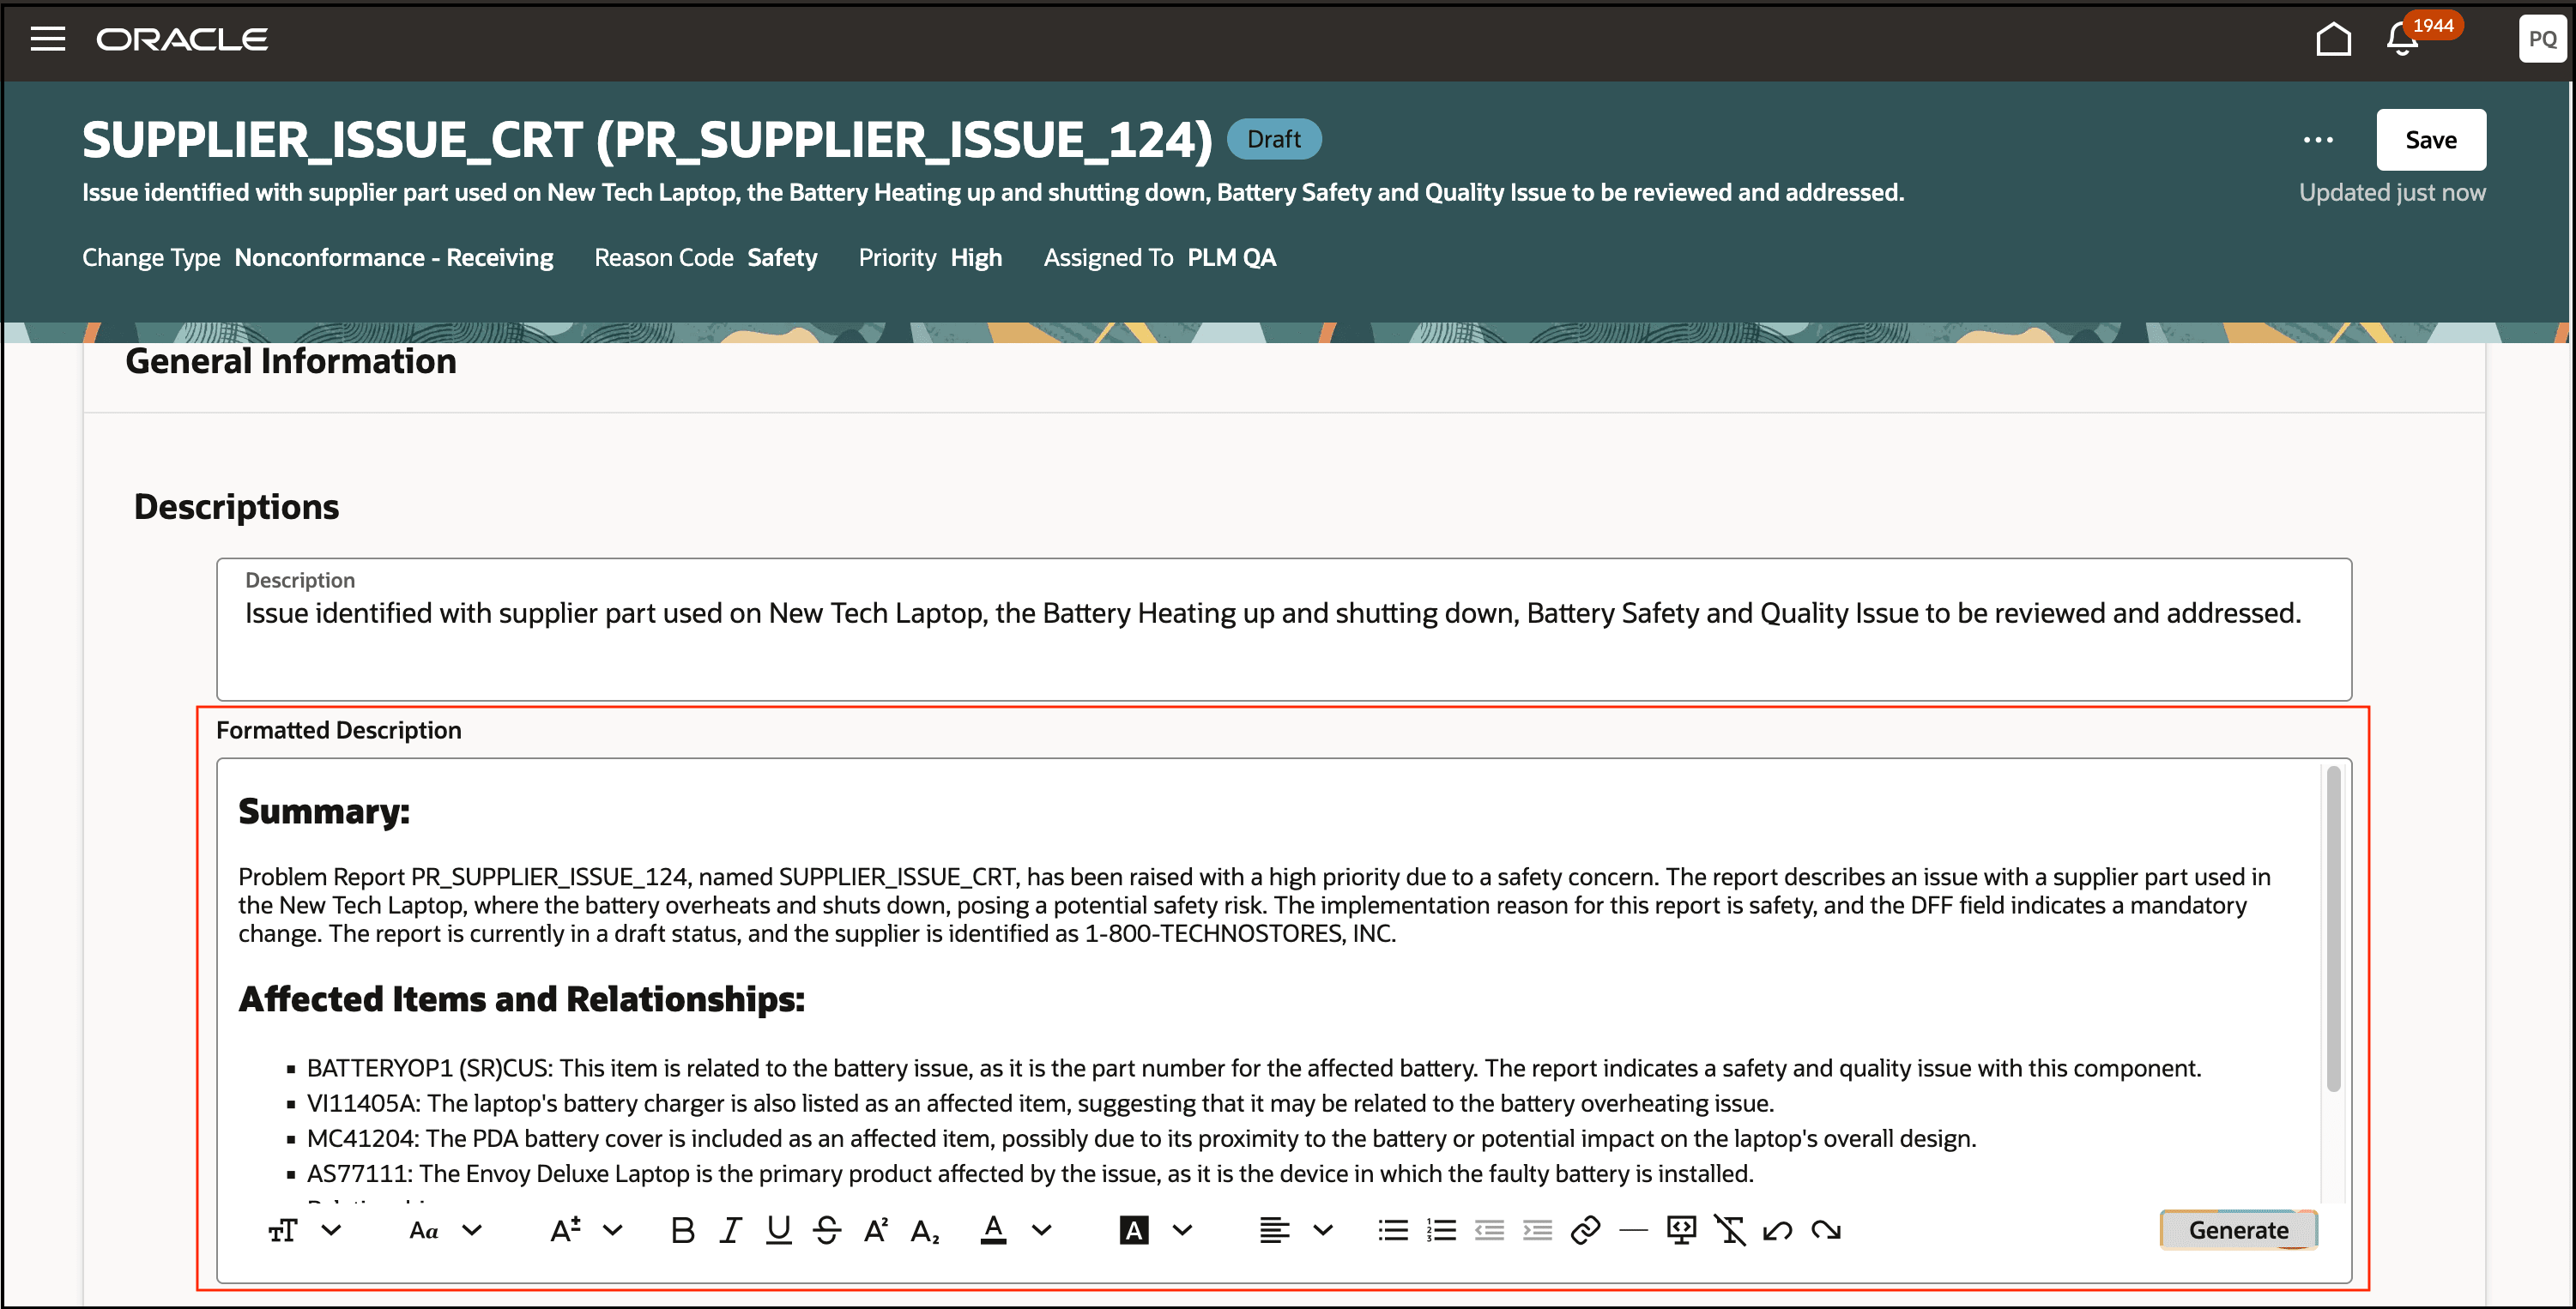Undo the last edit

coord(1777,1230)
